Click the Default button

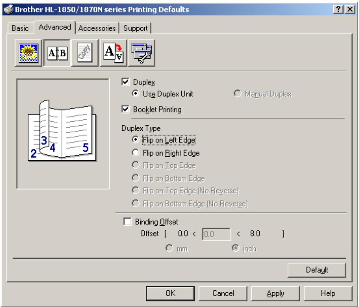pyautogui.click(x=317, y=270)
